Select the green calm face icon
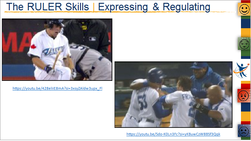The image size is (251, 141). (244, 44)
